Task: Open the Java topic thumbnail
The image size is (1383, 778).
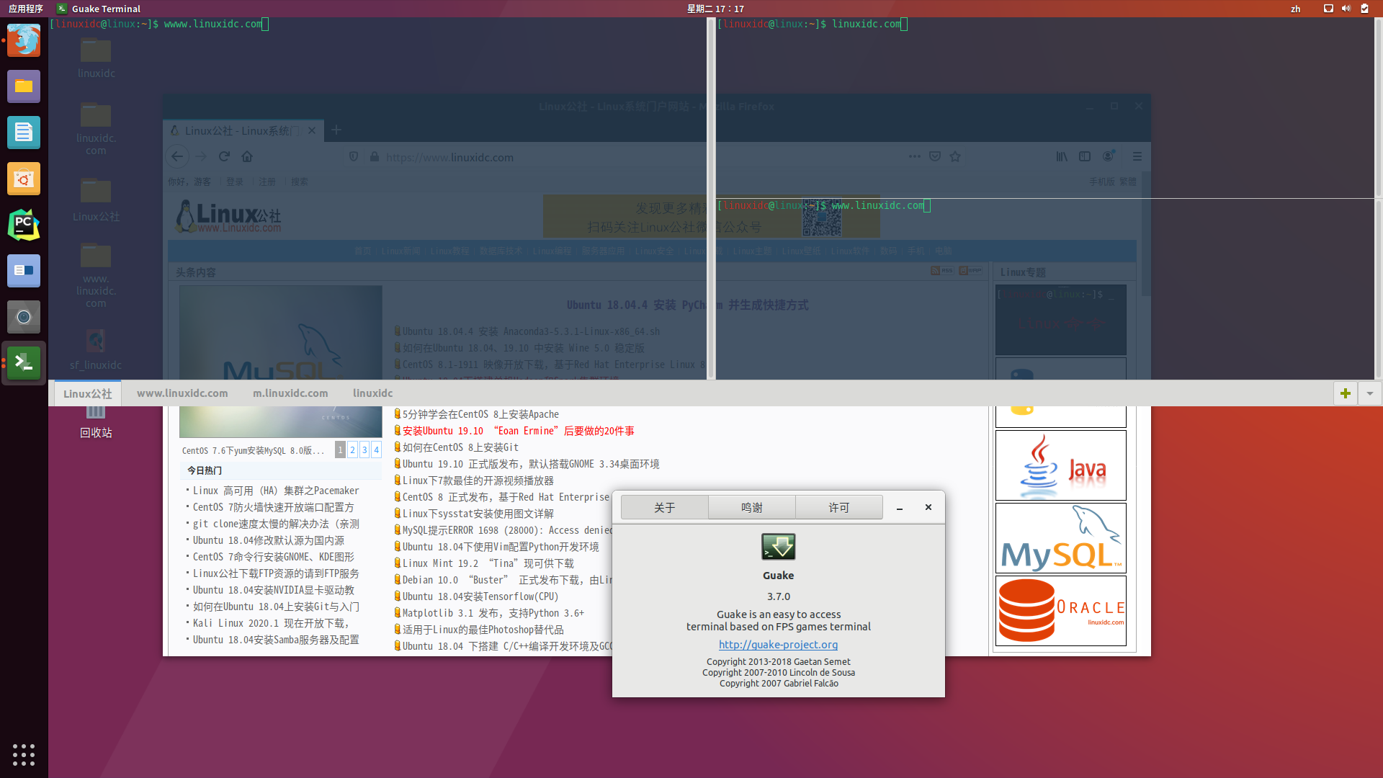Action: pyautogui.click(x=1060, y=465)
